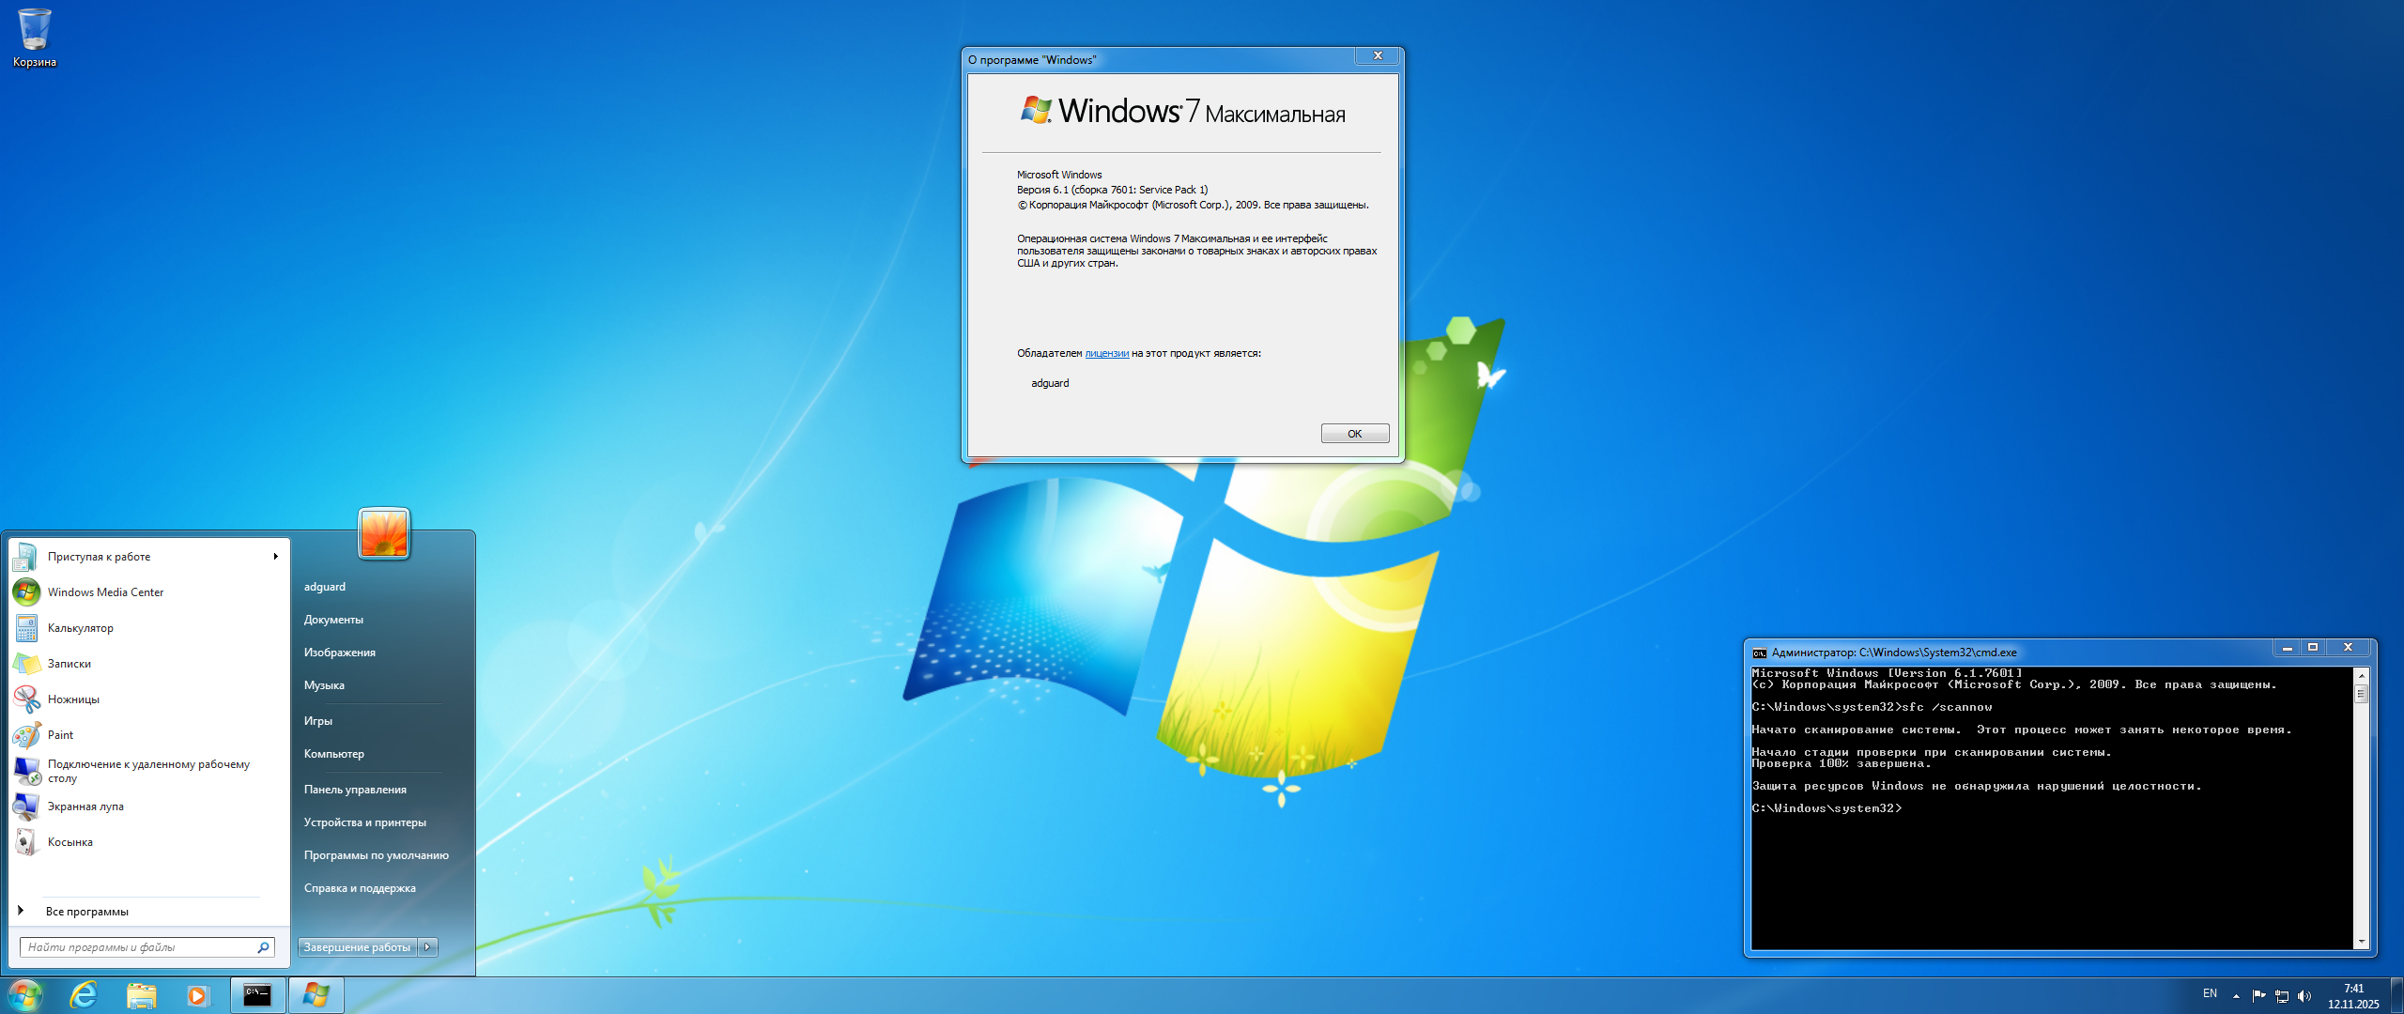Open the лицензии license link

coord(1106,354)
